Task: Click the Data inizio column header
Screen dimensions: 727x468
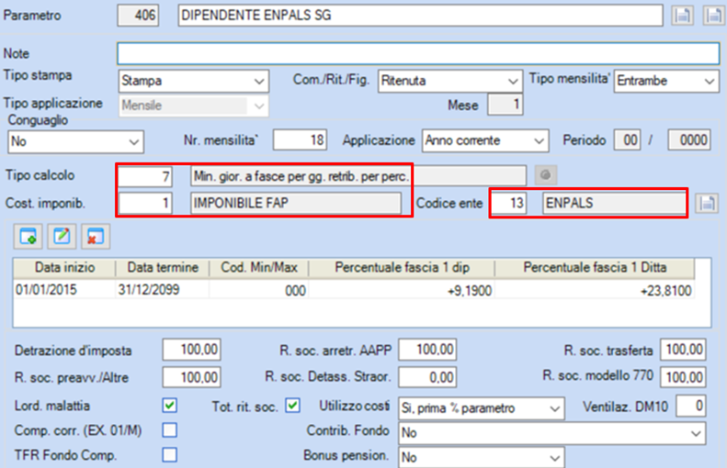Action: (x=64, y=268)
